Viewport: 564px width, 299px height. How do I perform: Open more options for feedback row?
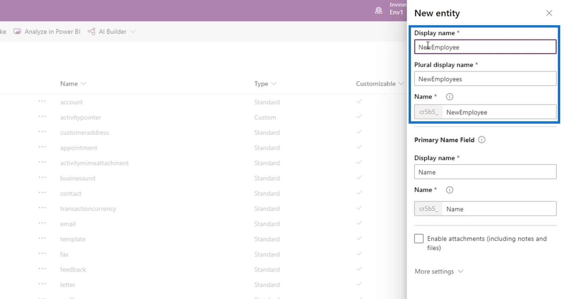(42, 269)
